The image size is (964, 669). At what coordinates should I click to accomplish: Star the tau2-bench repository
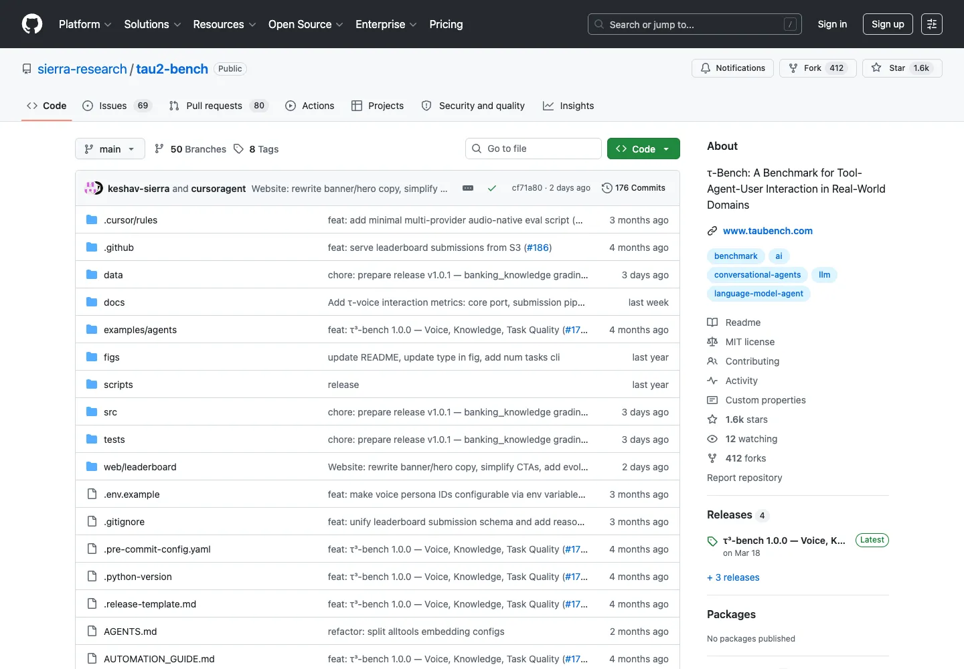tap(902, 68)
